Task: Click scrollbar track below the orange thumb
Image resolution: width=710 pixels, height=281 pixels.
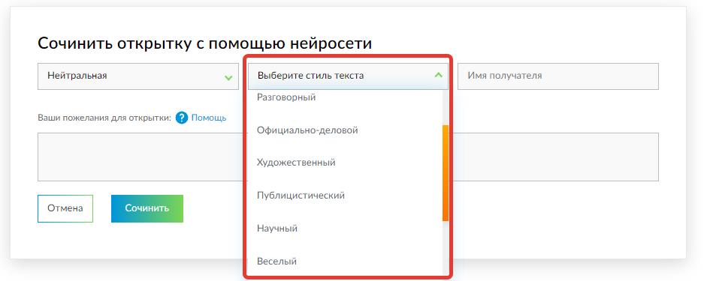Action: 445,247
